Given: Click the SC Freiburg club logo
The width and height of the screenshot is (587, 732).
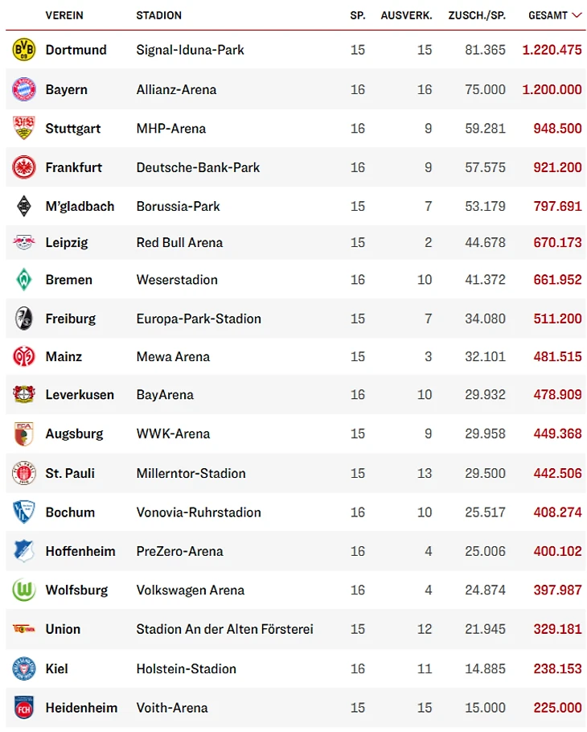Looking at the screenshot, I should point(23,319).
